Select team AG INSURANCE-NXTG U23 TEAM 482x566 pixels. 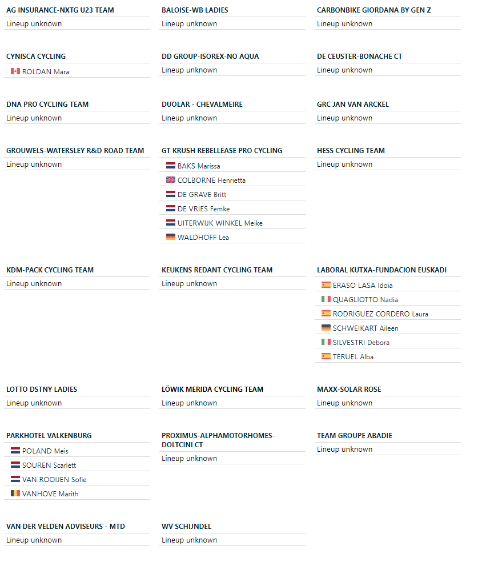tap(60, 10)
